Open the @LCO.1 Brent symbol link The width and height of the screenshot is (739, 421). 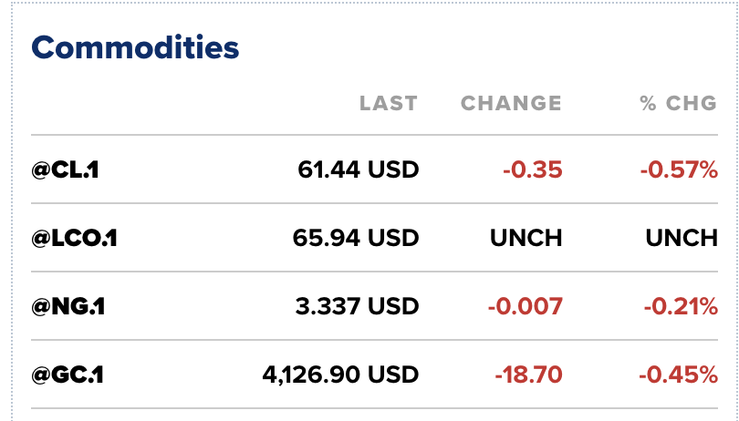coord(75,238)
